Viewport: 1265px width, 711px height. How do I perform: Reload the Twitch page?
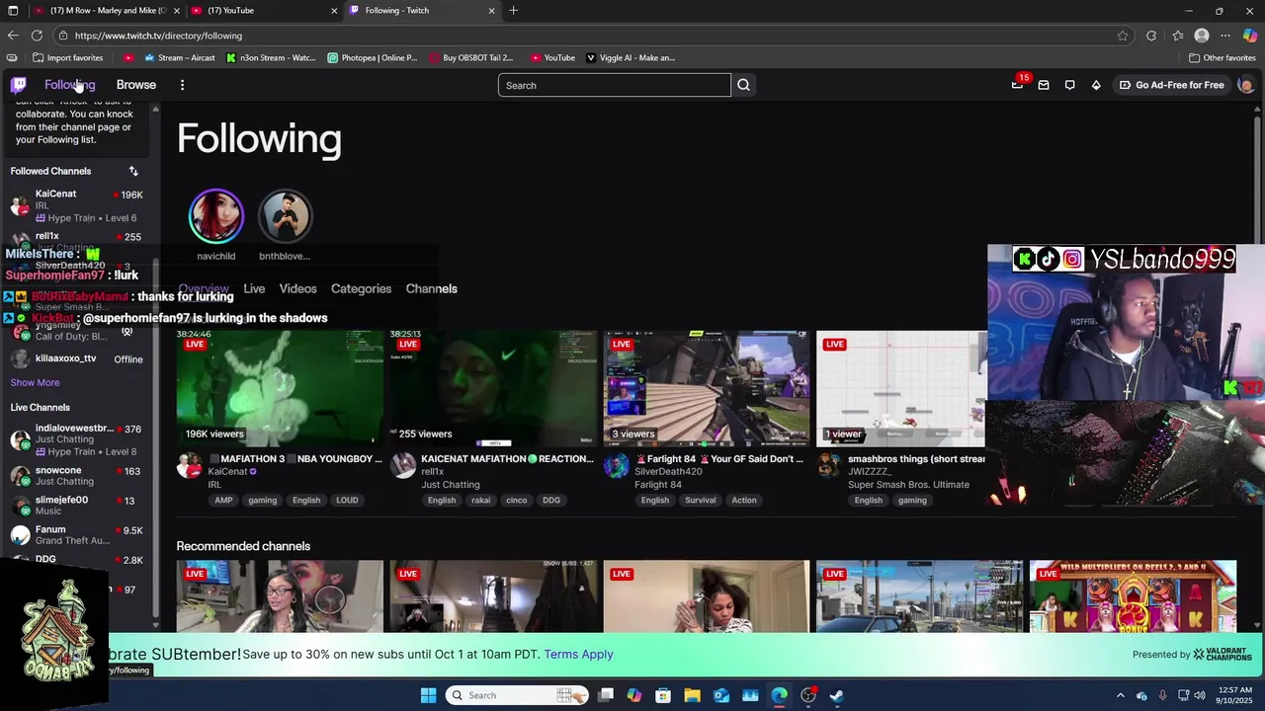coord(37,36)
